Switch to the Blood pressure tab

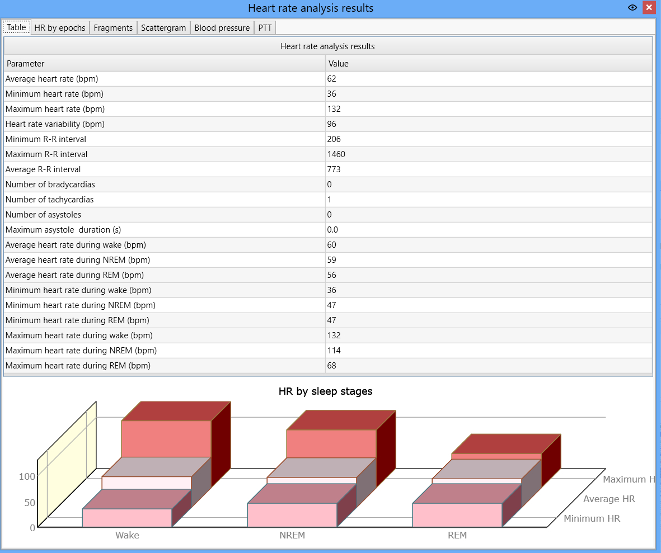[x=222, y=28]
